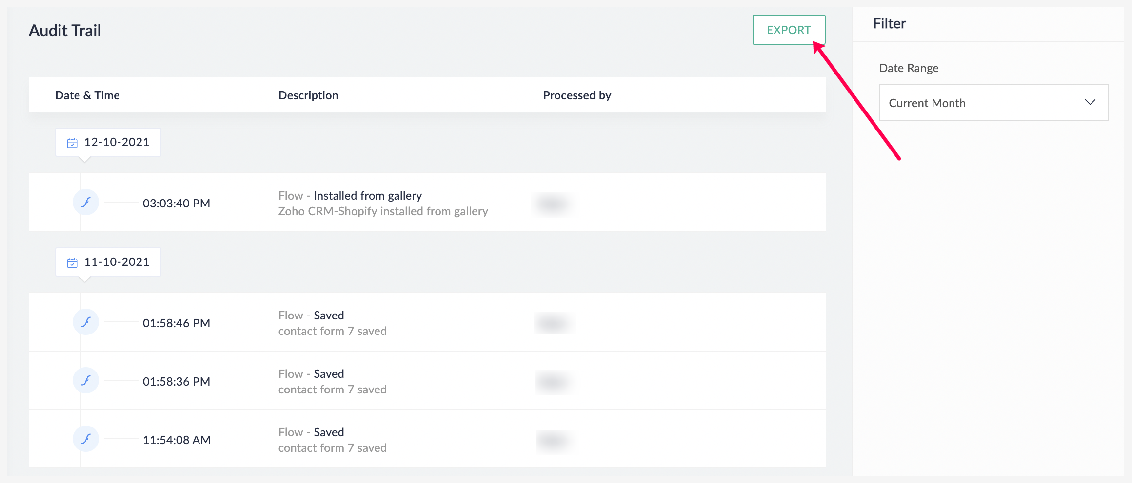Click the Date & Time column header
The height and width of the screenshot is (483, 1132).
pos(87,95)
